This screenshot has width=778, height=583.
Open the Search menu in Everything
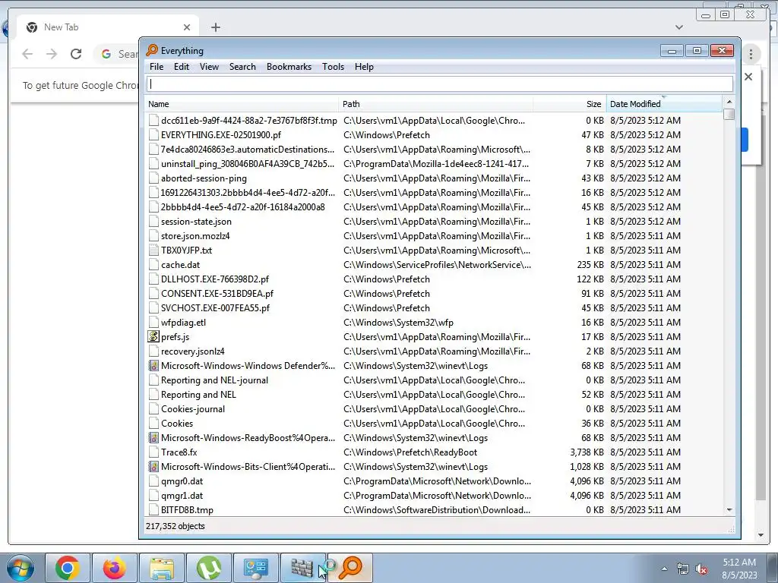pyautogui.click(x=242, y=67)
